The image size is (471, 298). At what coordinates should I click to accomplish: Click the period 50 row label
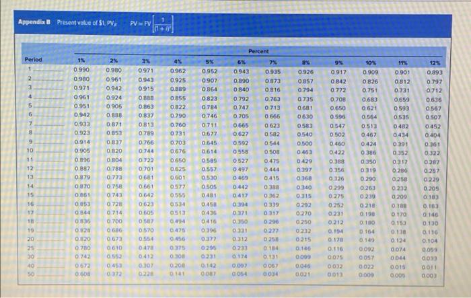pos(31,274)
